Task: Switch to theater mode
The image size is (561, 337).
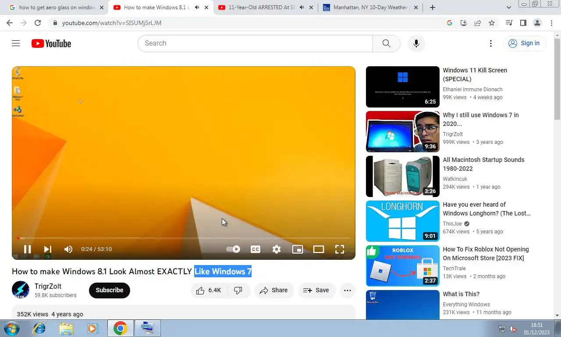Action: click(x=319, y=249)
